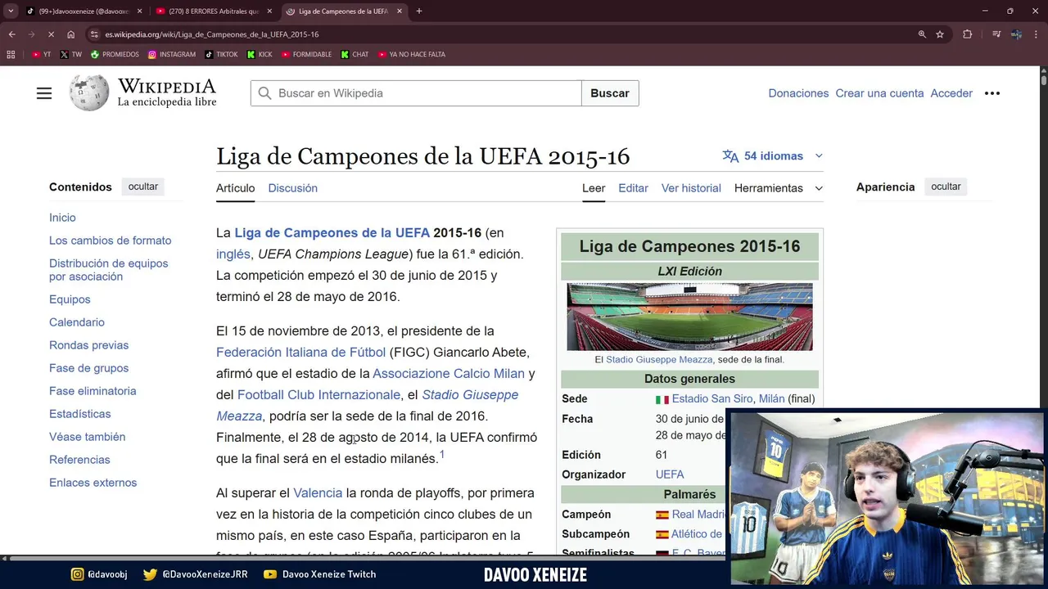Select the Leer tab

[x=594, y=188]
